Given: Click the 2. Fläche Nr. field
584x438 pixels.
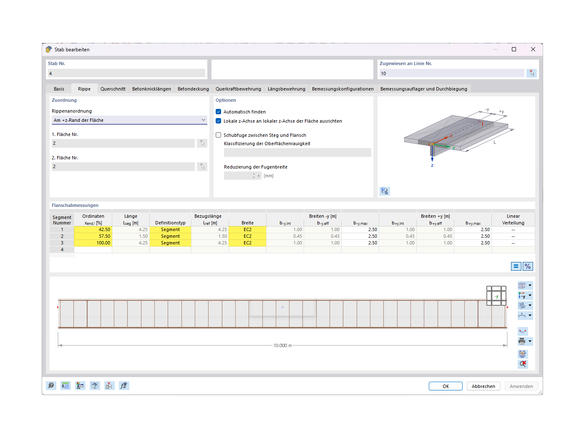Looking at the screenshot, I should pos(123,166).
